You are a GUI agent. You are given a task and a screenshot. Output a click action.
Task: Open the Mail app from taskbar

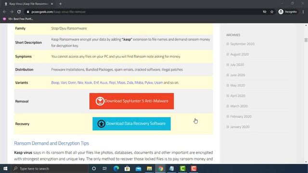(x=138, y=169)
